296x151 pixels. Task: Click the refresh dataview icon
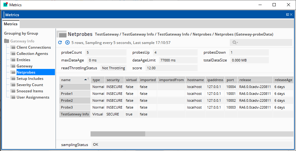(60, 42)
